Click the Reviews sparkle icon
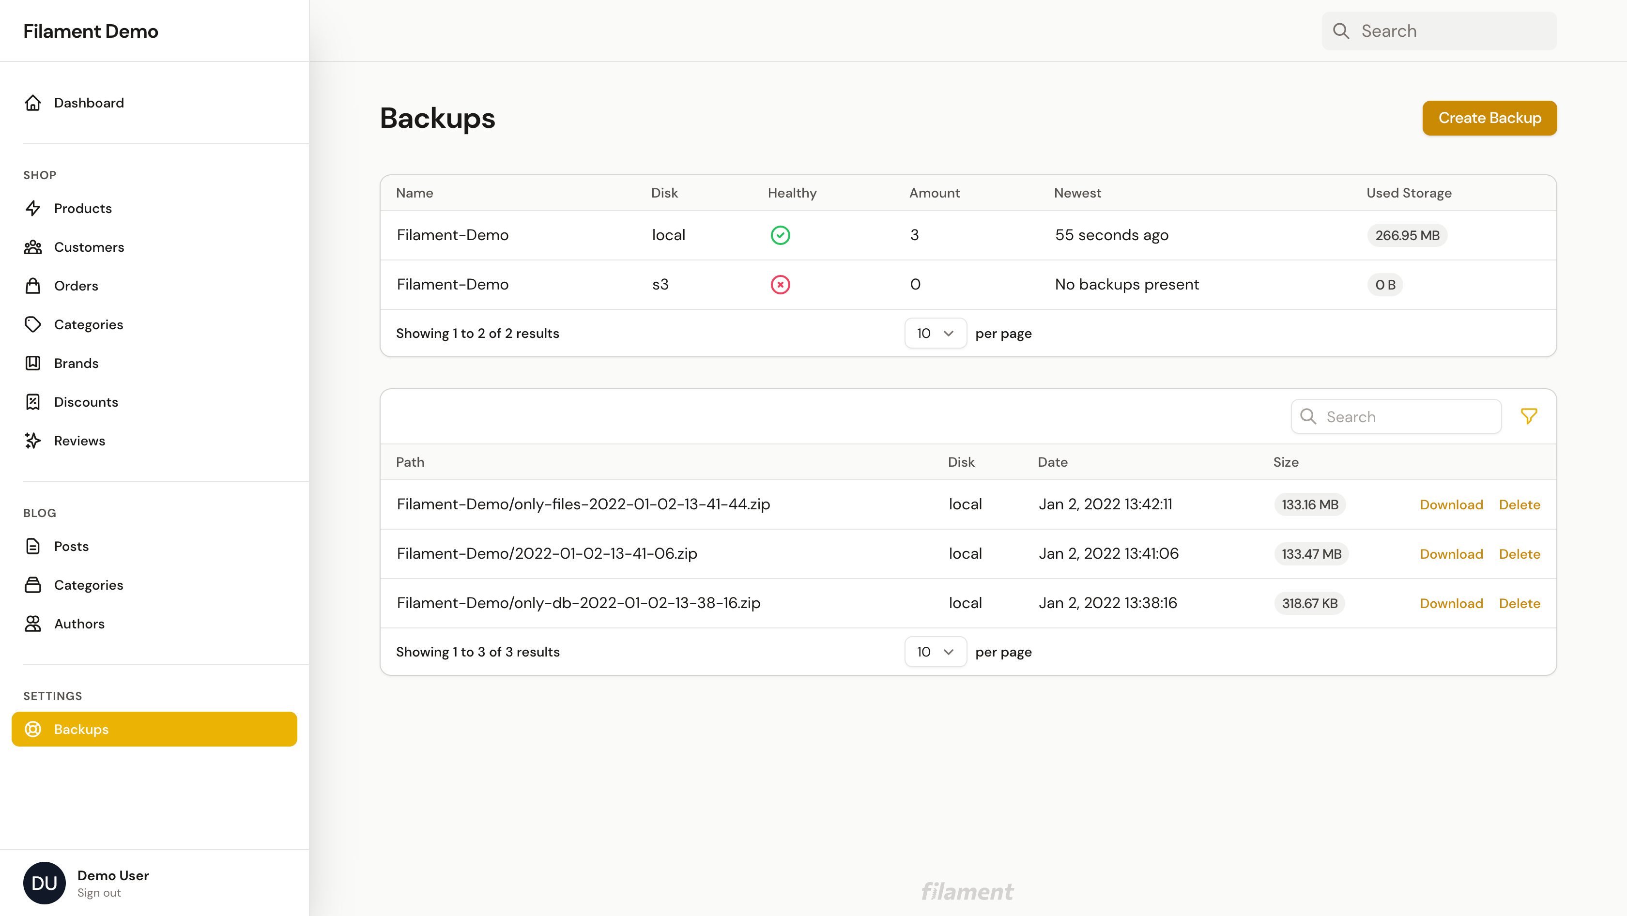 [33, 441]
